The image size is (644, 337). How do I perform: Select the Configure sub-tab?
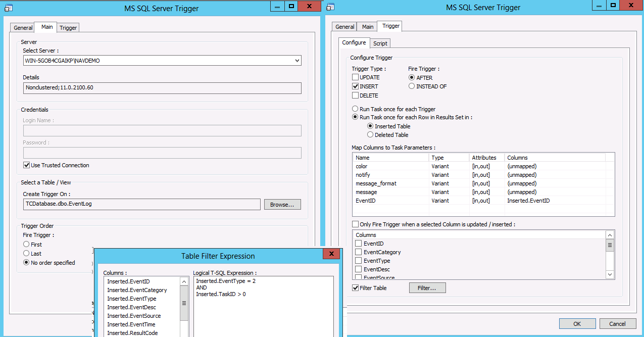point(354,42)
